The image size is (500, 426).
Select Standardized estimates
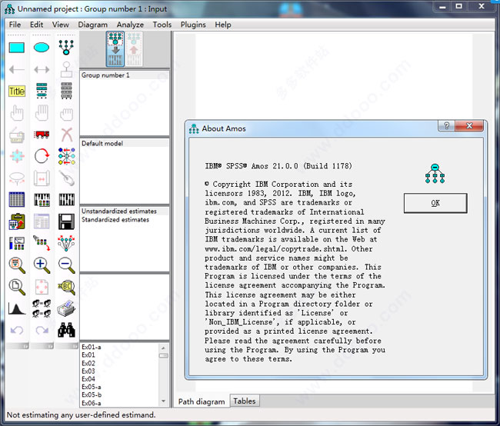pos(125,219)
